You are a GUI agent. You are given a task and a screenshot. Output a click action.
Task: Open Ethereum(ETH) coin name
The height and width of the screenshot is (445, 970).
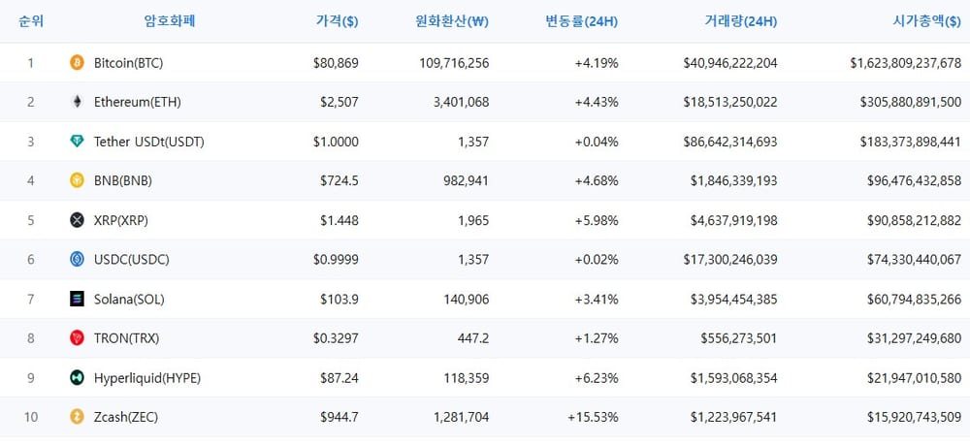(138, 103)
